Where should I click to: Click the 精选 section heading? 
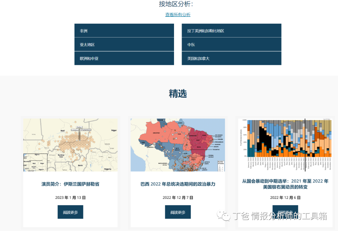coord(178,94)
